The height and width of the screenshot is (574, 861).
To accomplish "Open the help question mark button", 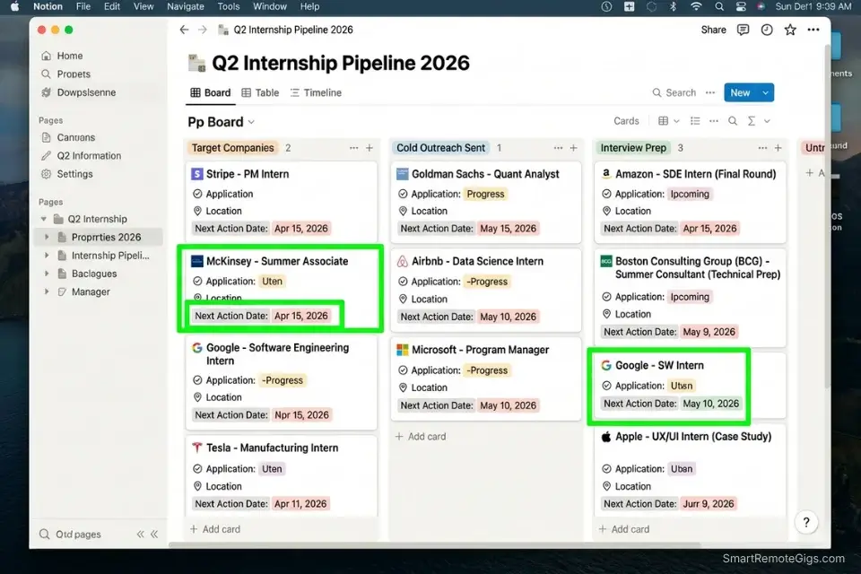I will coord(806,522).
